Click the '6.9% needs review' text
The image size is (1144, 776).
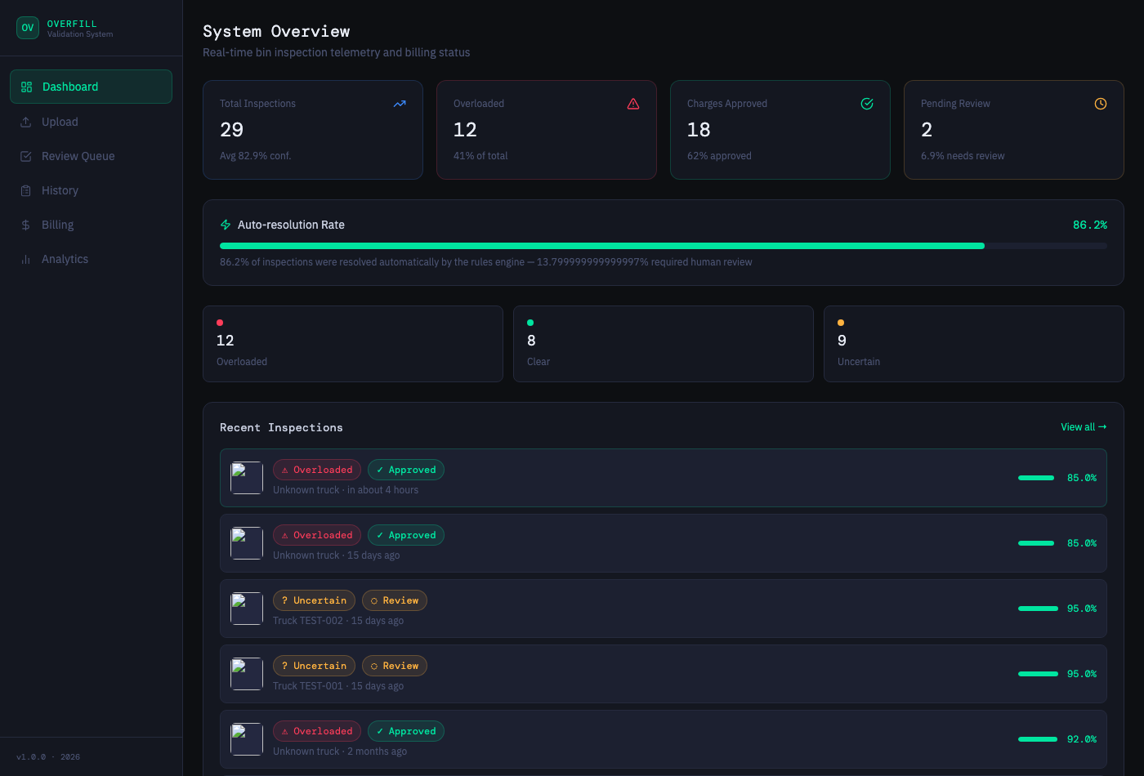tap(963, 156)
